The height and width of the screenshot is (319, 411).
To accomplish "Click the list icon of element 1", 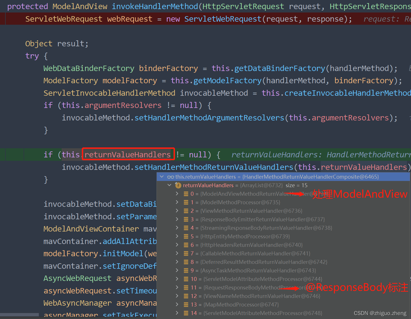I will tap(186, 202).
